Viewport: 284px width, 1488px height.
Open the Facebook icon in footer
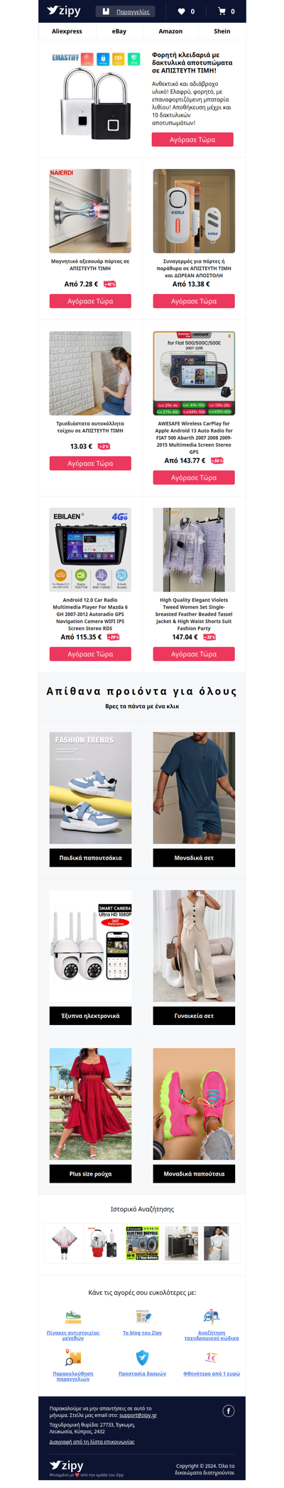coord(228,1411)
